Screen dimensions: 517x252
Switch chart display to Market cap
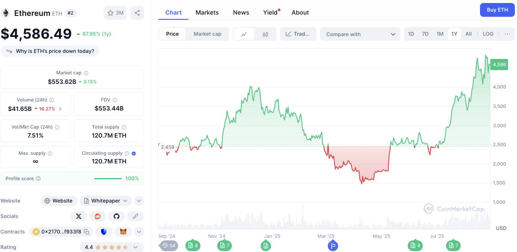tap(207, 34)
